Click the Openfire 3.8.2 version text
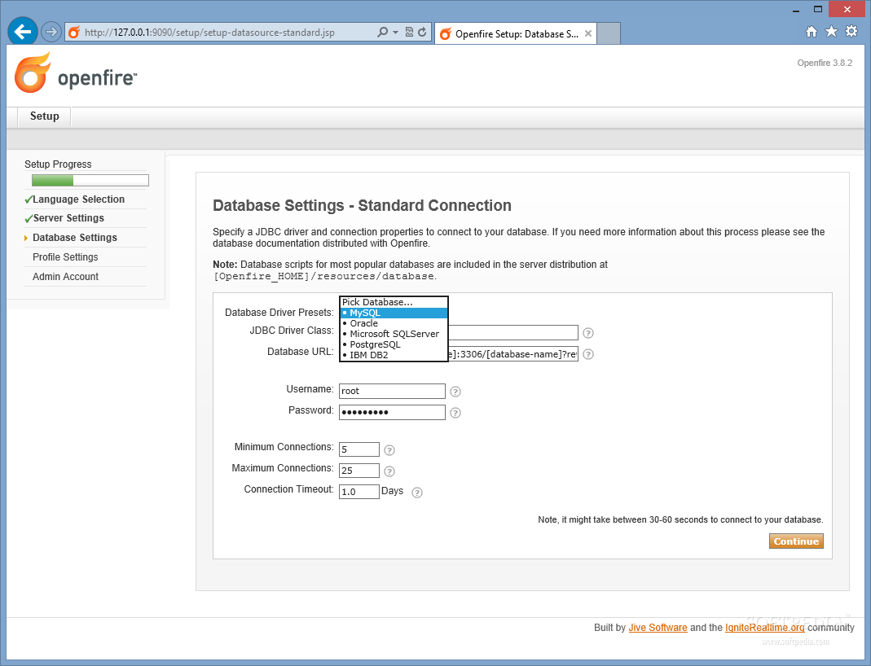The width and height of the screenshot is (871, 666). (825, 63)
